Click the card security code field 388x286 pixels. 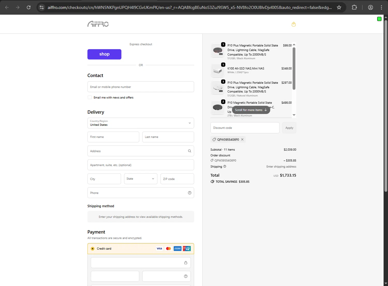[167, 276]
